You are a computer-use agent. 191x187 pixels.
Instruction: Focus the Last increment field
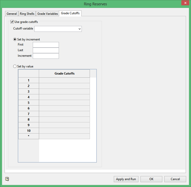[46, 50]
